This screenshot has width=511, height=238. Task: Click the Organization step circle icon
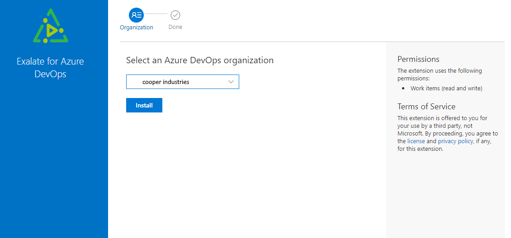(x=136, y=15)
